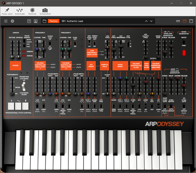Flip the White/Pink noise generator switch
The height and width of the screenshot is (173, 196).
click(x=184, y=41)
